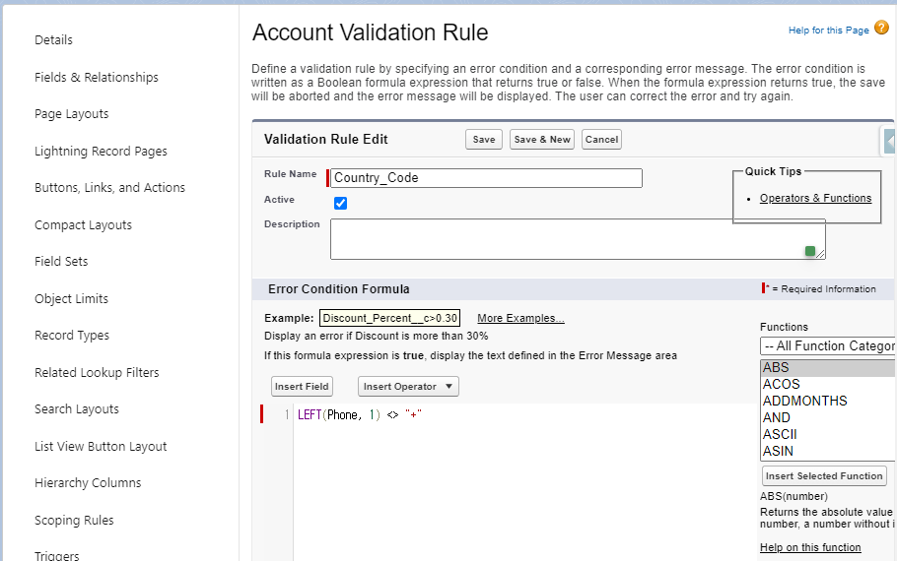Open Buttons, Links, and Actions

(x=109, y=187)
